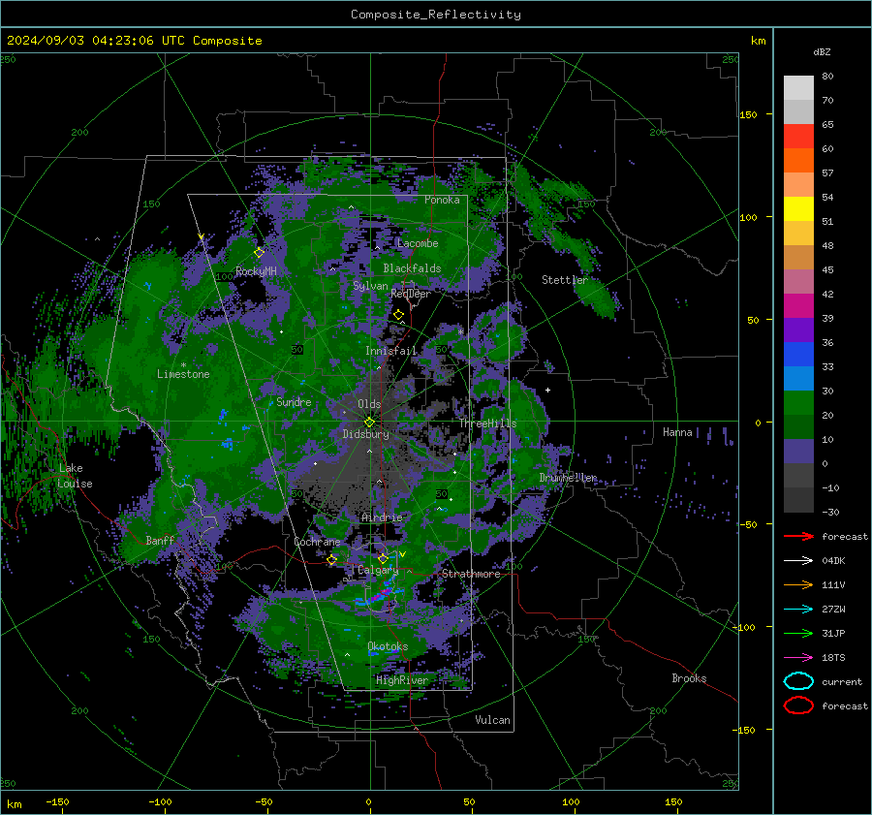Select the Lacombe map label
The width and height of the screenshot is (872, 815).
pyautogui.click(x=418, y=243)
